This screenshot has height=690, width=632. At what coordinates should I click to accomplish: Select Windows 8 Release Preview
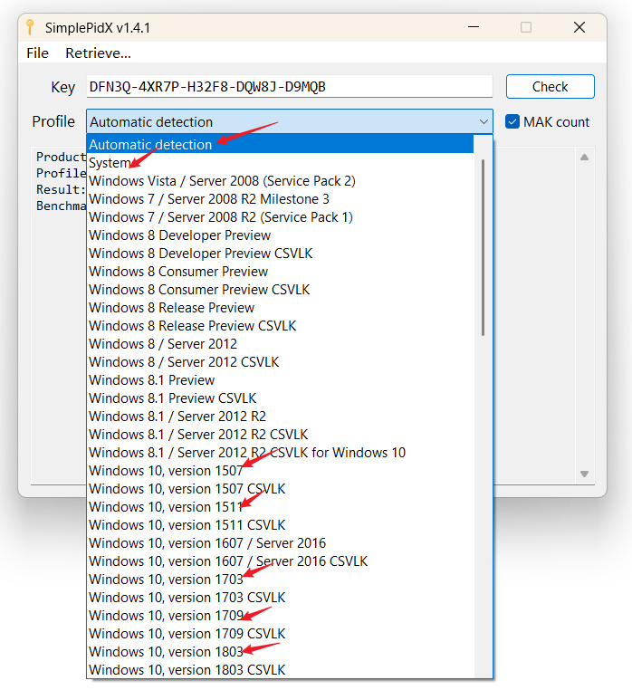pyautogui.click(x=280, y=307)
